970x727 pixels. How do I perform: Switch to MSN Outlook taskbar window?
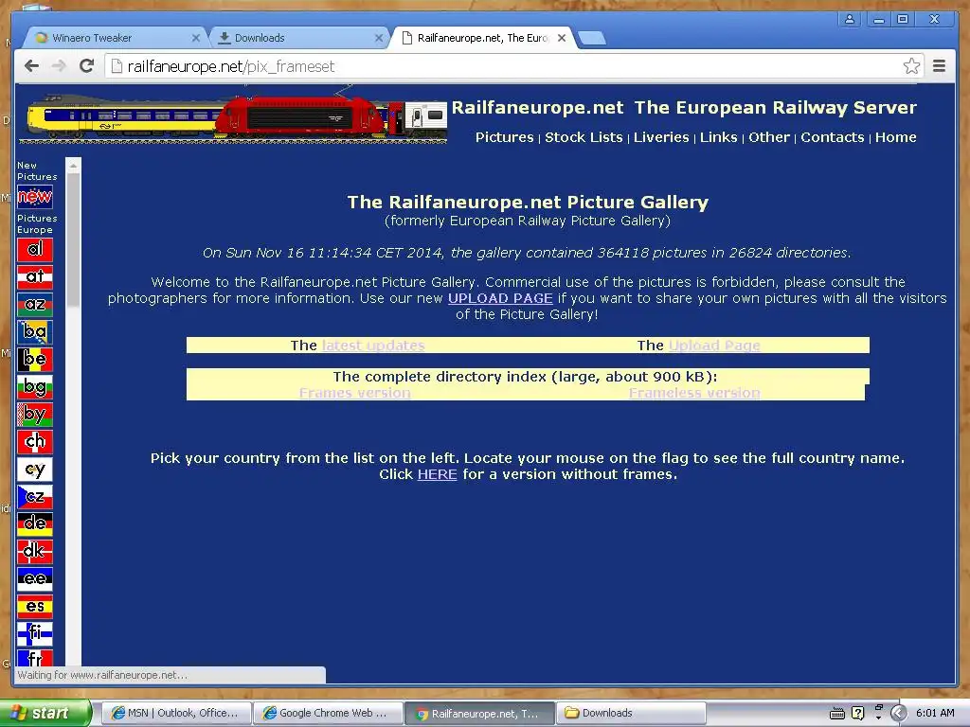pos(175,714)
